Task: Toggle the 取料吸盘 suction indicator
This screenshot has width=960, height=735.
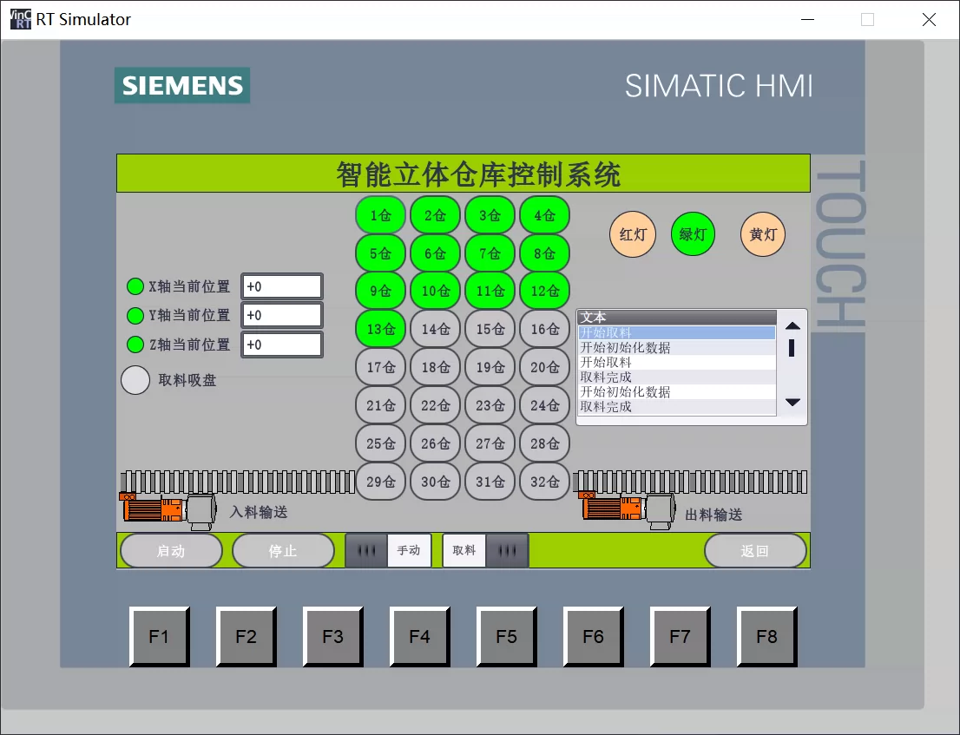Action: pos(135,380)
